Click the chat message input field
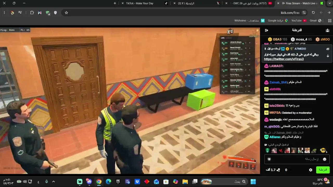 [x=297, y=159]
